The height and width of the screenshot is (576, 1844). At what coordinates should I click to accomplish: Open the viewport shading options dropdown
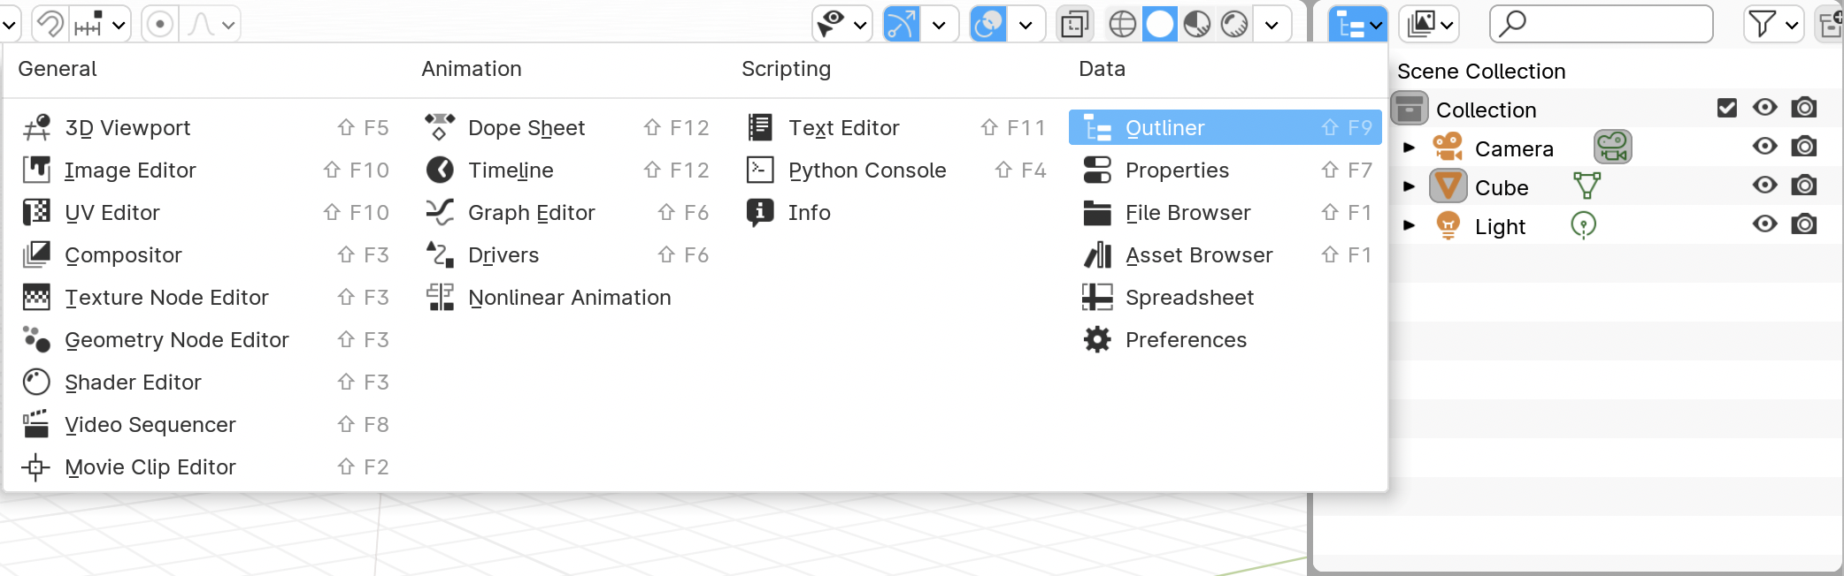click(x=1272, y=24)
